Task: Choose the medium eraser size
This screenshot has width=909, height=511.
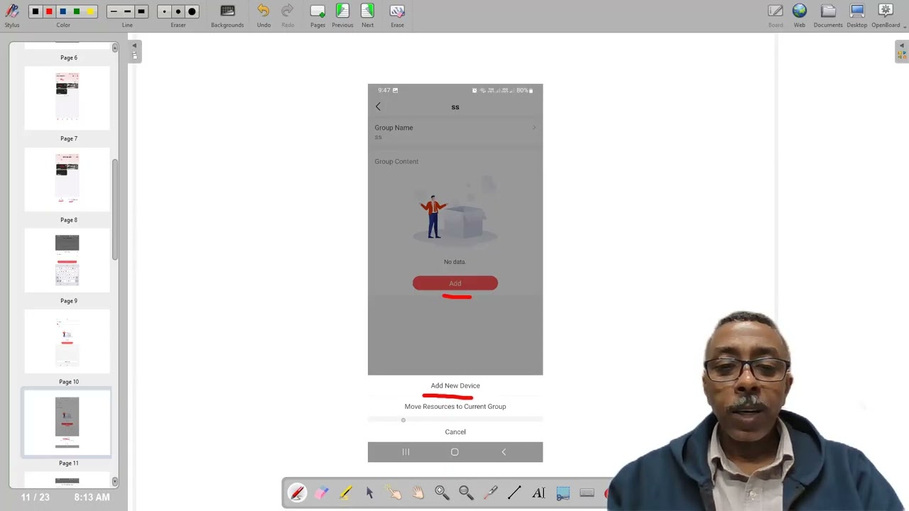Action: click(178, 11)
